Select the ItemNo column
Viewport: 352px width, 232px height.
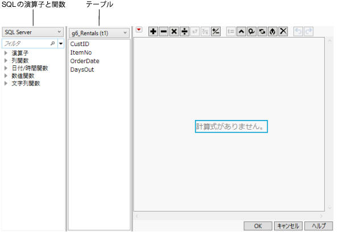click(81, 52)
